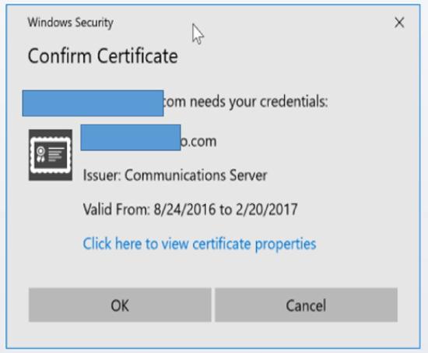This screenshot has width=428, height=353.
Task: Click the words 'certificate properties' in the link
Action: pos(254,244)
